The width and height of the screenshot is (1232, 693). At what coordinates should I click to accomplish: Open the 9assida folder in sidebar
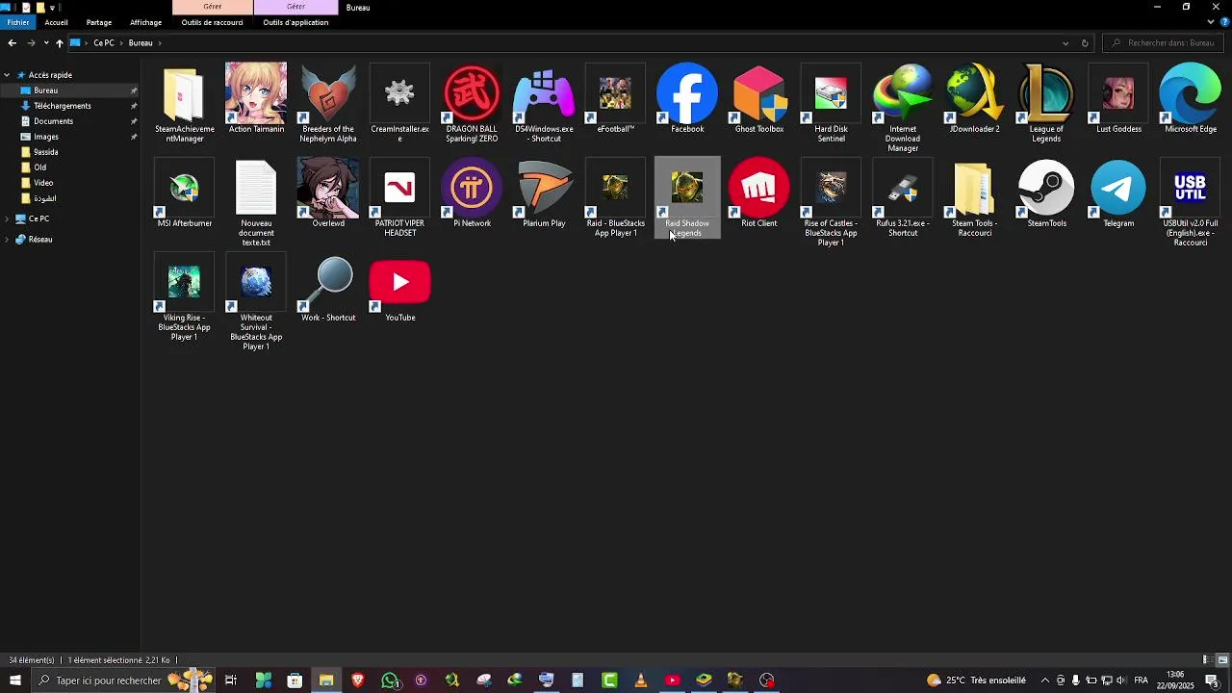point(46,152)
